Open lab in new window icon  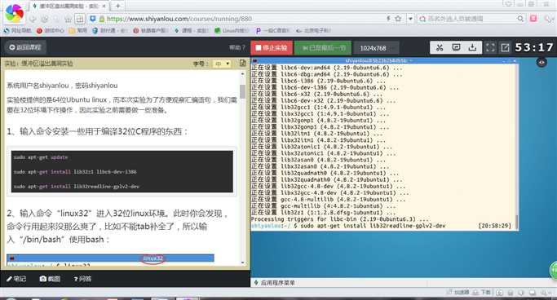pos(505,47)
